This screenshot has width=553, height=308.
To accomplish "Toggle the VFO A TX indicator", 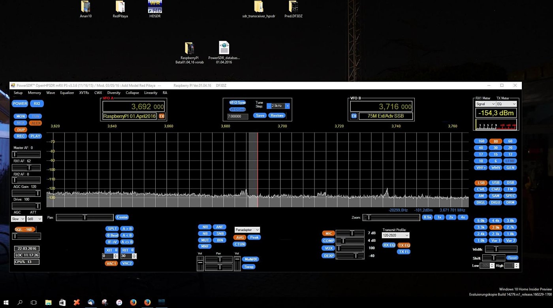I will click(162, 116).
